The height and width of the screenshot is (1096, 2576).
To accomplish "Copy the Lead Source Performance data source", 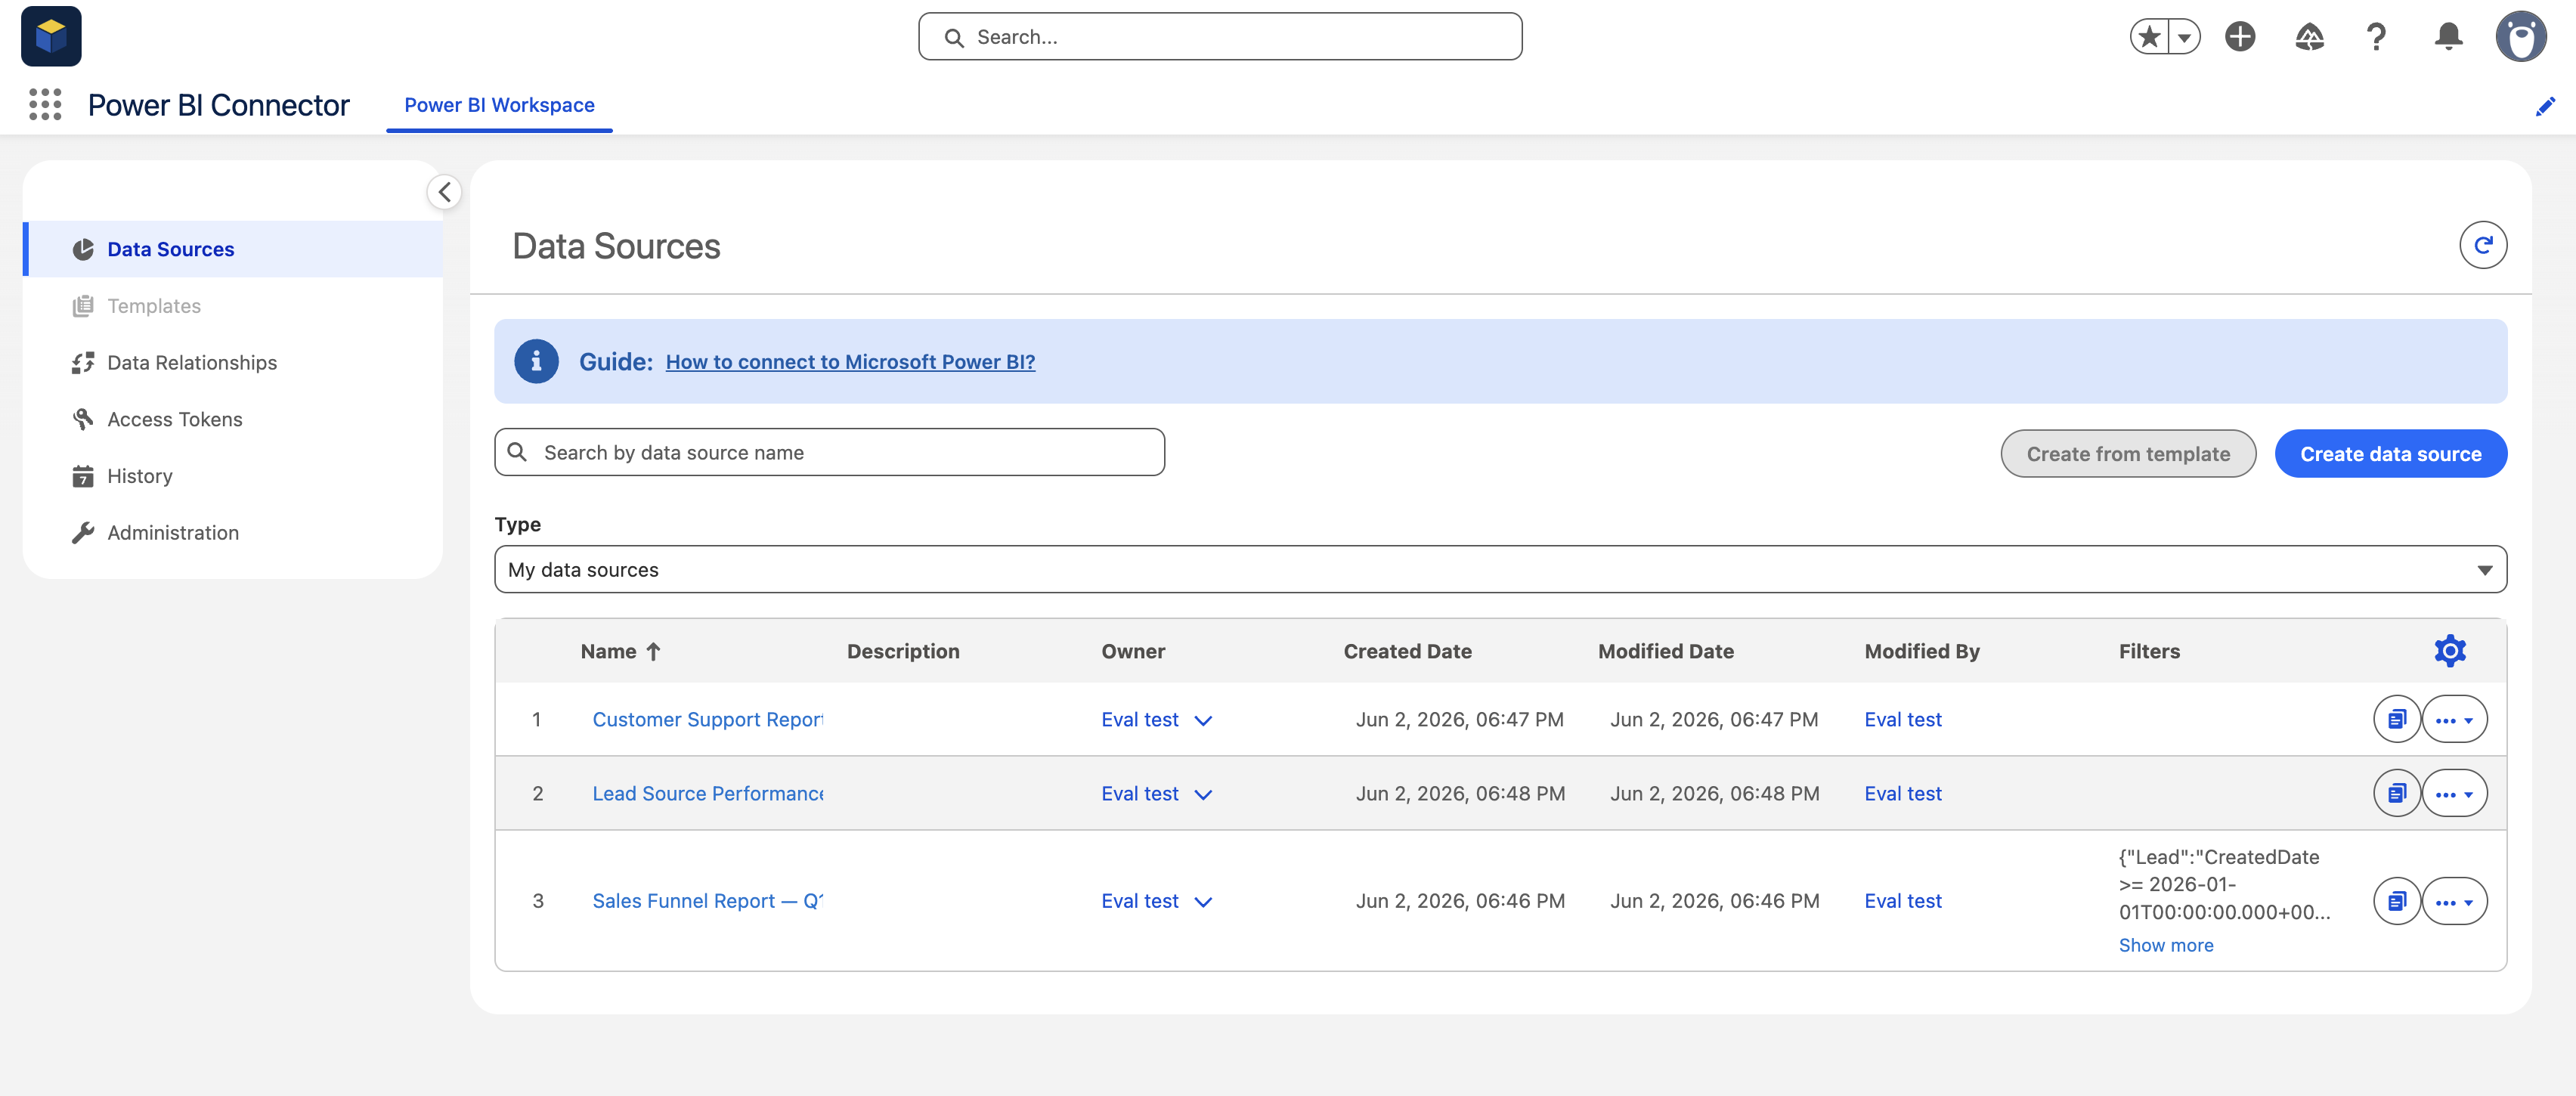I will click(2396, 793).
